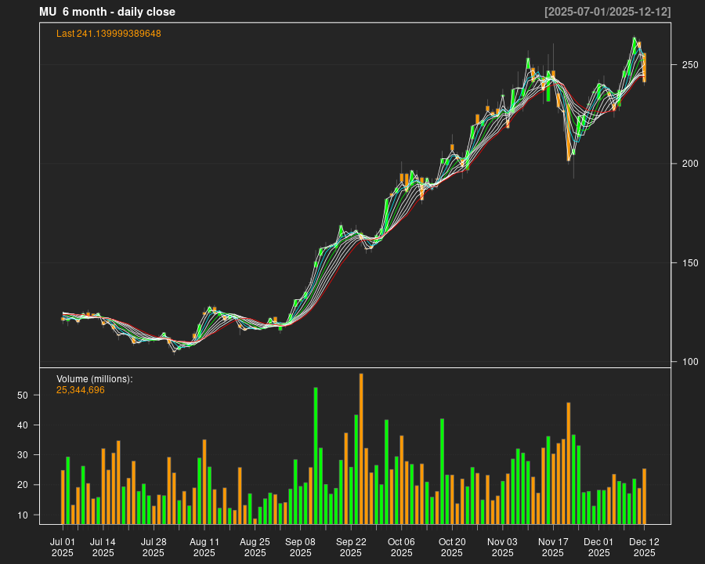The image size is (705, 564).
Task: Select the Oct 20 2025 date marker
Action: 452,547
